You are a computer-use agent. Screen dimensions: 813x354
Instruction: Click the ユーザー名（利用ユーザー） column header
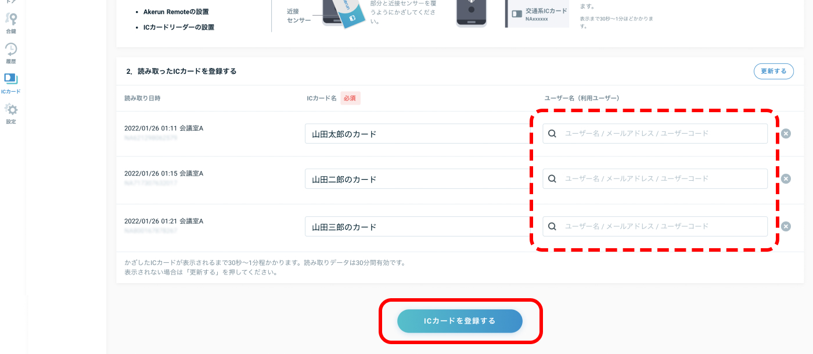tap(582, 98)
